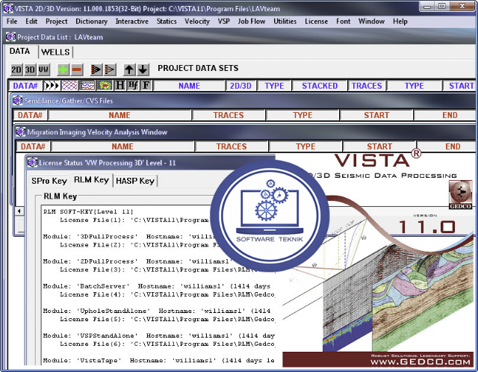478x372 pixels.
Task: Click the H header column icon
Action: coord(120,86)
